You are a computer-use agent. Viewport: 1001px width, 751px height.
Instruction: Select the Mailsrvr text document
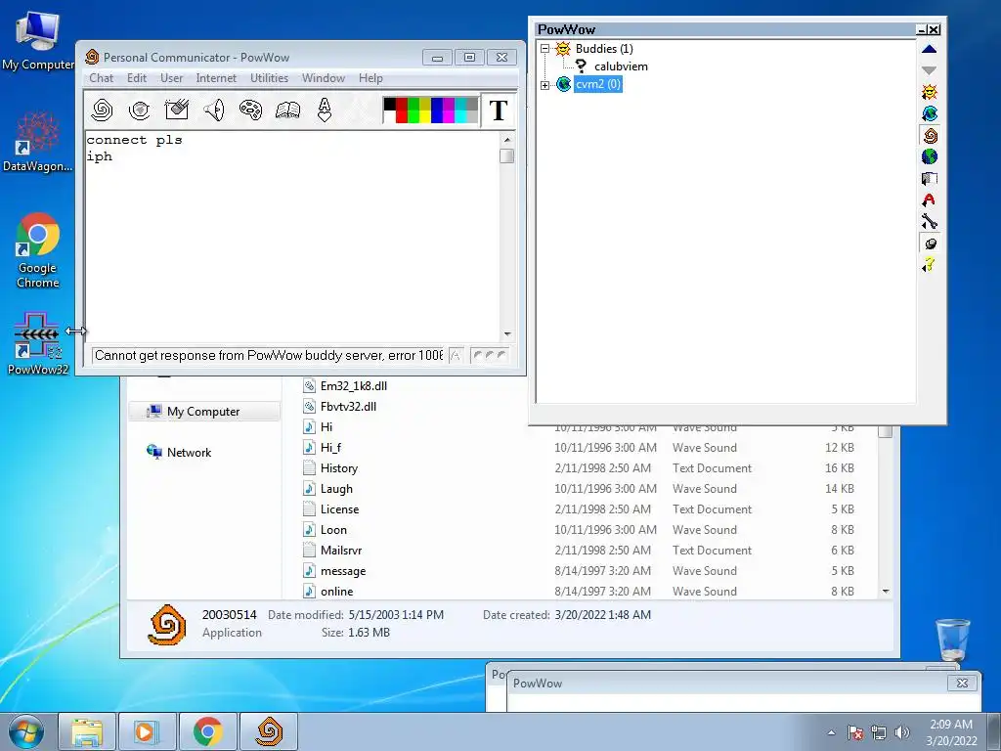click(341, 550)
